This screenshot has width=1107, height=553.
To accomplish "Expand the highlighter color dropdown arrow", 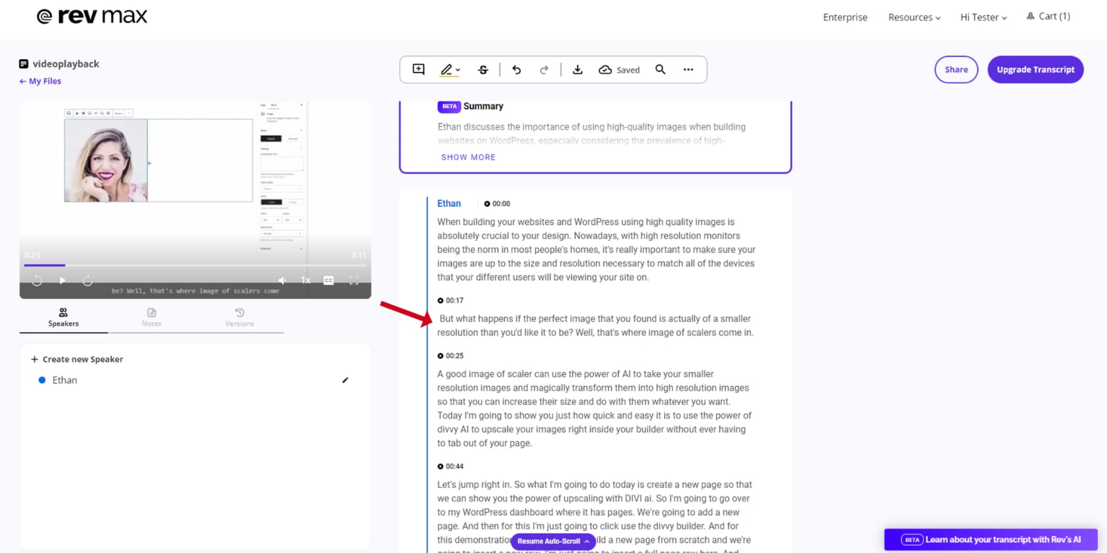I will tap(458, 70).
